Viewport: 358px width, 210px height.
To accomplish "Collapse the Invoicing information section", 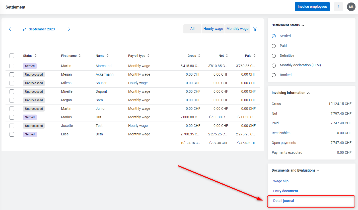I will click(x=308, y=93).
